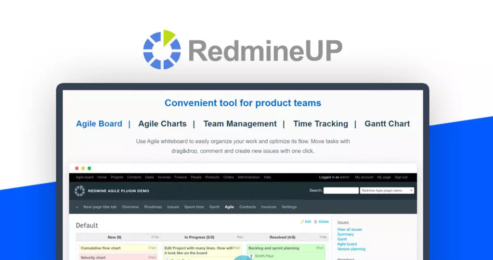Viewport: 493px width, 260px height.
Task: Open People in top menu
Action: coord(196,177)
